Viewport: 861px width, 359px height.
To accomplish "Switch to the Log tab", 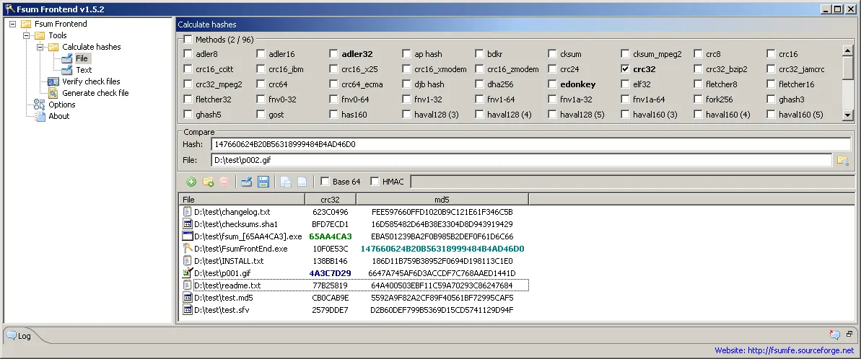I will pos(20,336).
